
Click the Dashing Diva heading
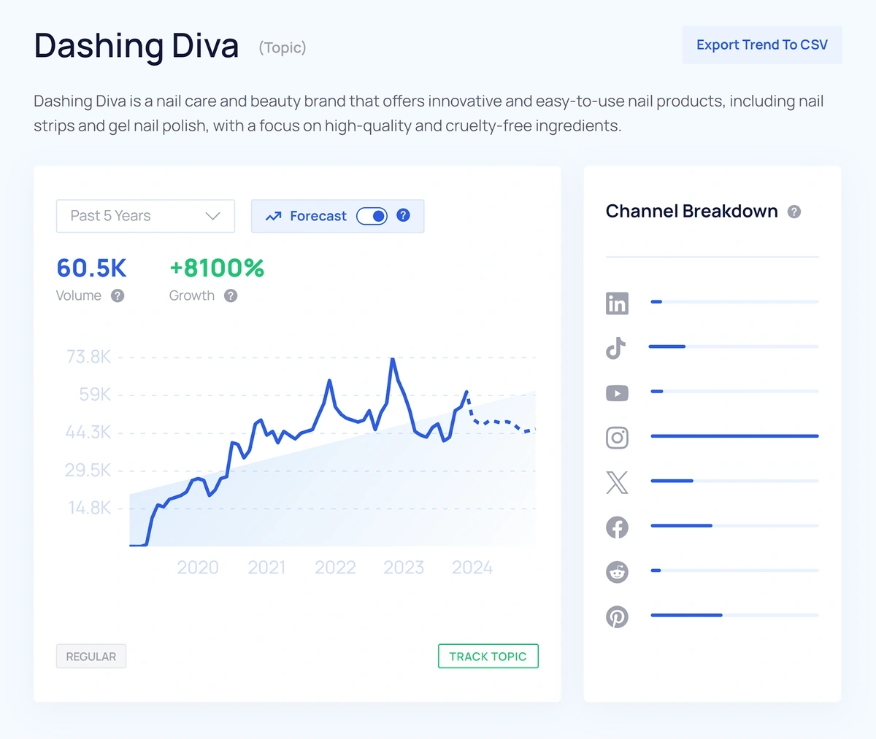tap(137, 45)
